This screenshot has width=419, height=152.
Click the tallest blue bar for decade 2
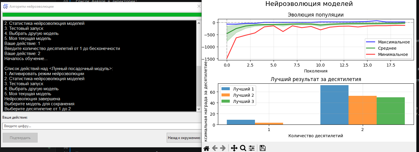(334, 105)
